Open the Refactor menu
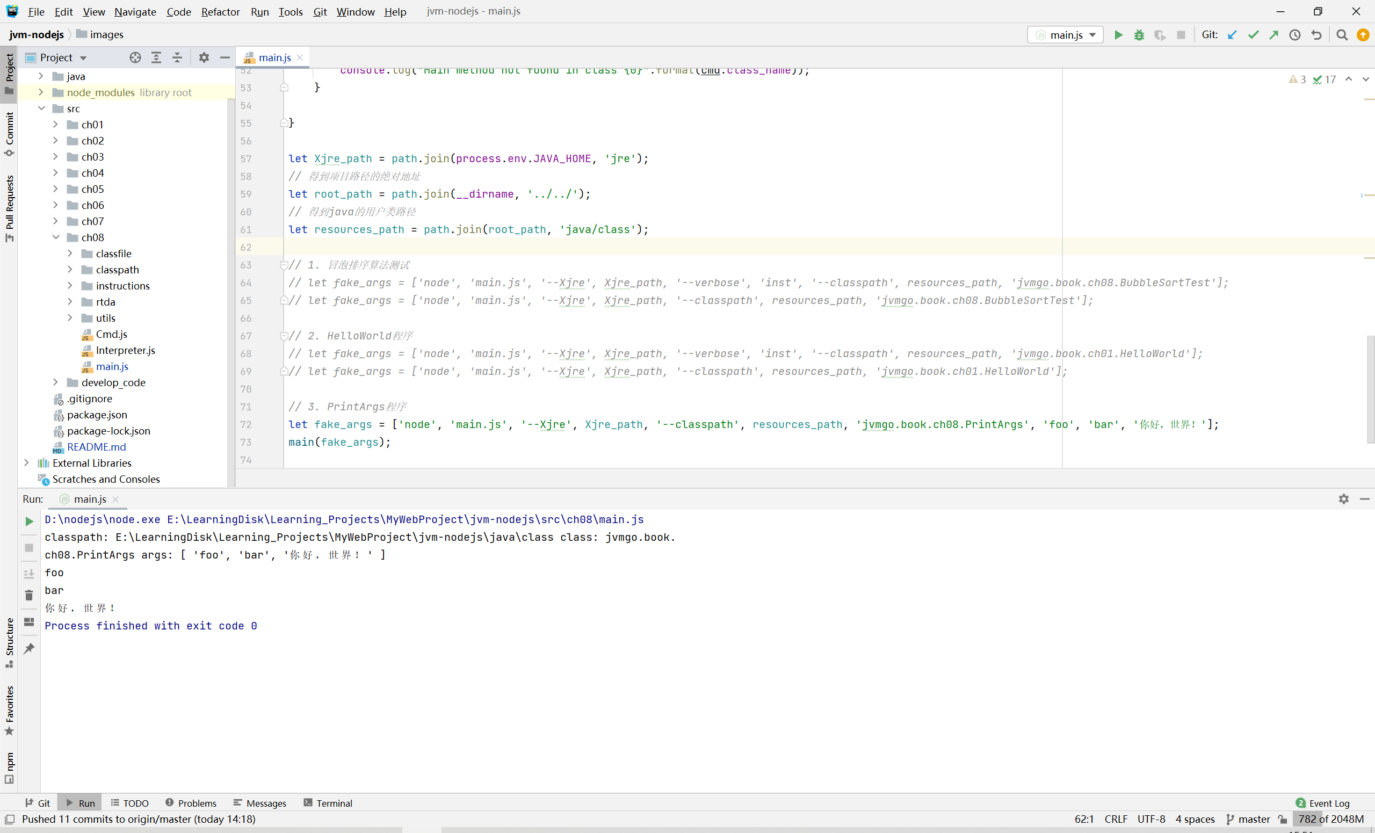 [220, 12]
